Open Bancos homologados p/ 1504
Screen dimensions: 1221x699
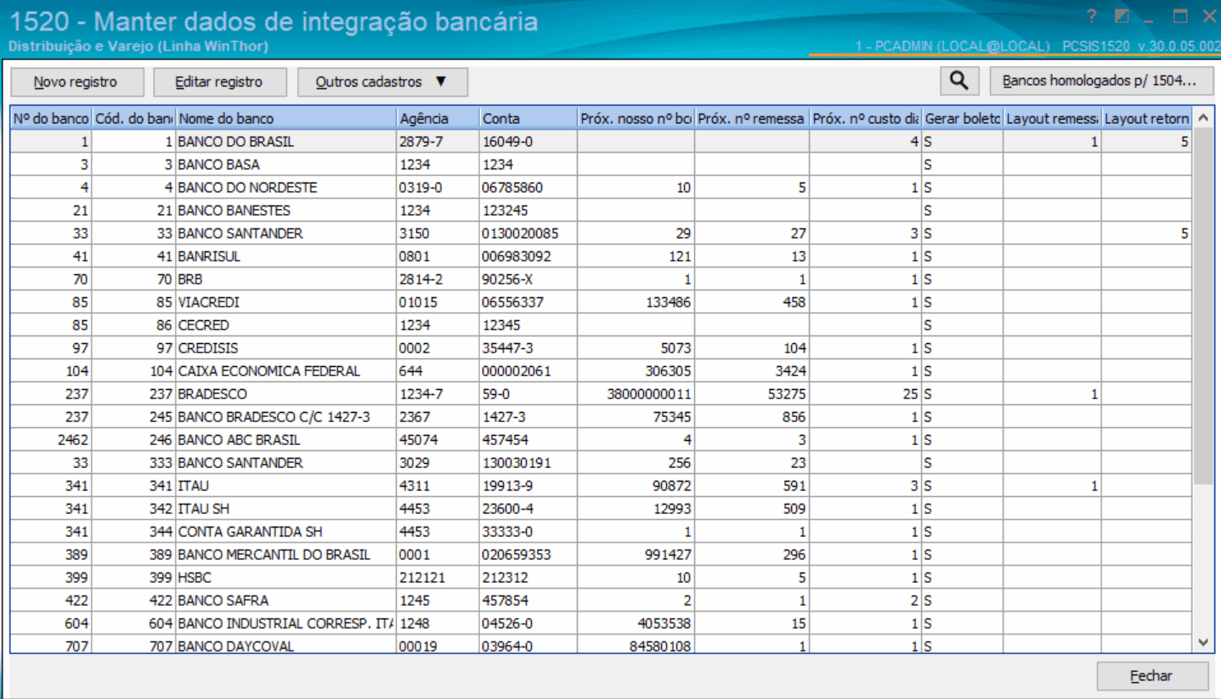coord(1101,82)
